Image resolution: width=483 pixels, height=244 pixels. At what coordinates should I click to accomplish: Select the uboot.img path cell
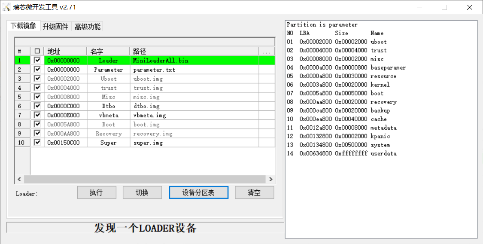194,79
